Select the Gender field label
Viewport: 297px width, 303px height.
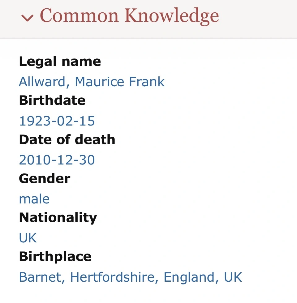(45, 178)
